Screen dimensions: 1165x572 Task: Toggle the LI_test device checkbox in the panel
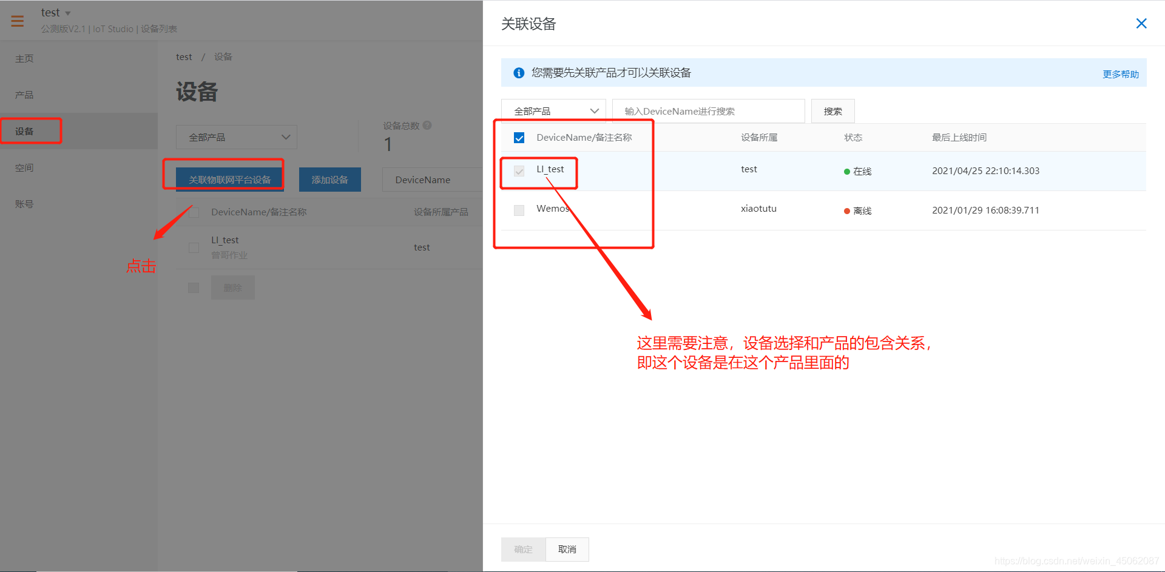(x=519, y=171)
